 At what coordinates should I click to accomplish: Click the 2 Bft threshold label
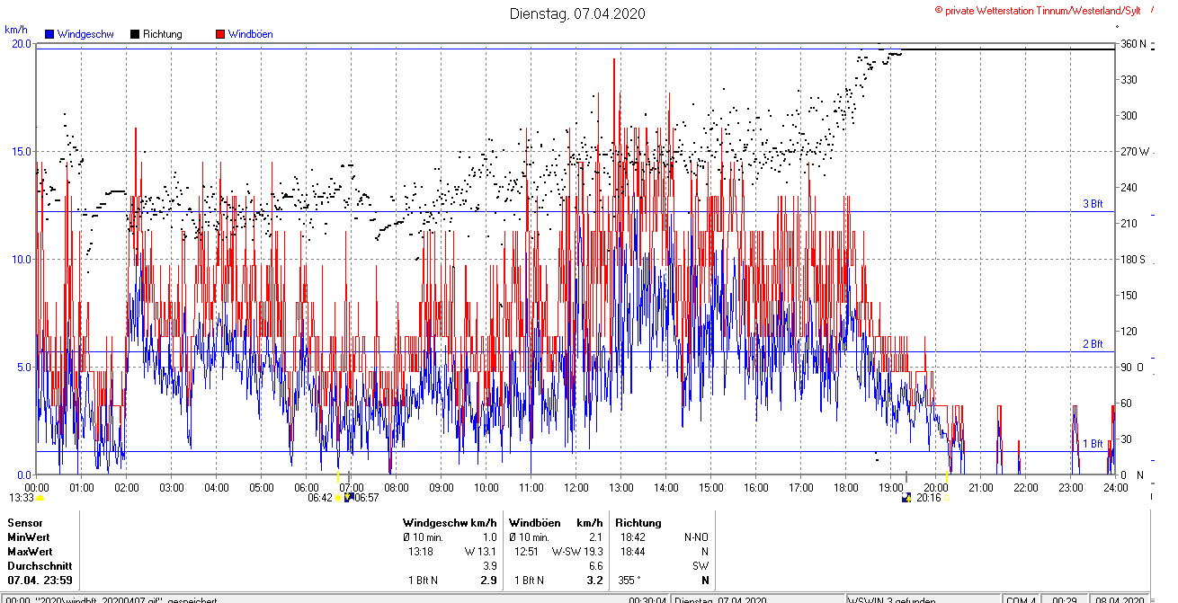1092,344
